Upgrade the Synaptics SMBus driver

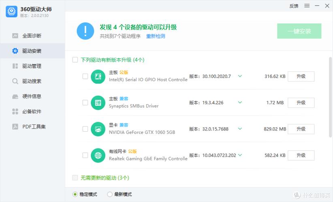point(301,103)
